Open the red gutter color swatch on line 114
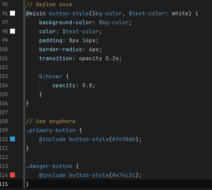 coord(13,175)
